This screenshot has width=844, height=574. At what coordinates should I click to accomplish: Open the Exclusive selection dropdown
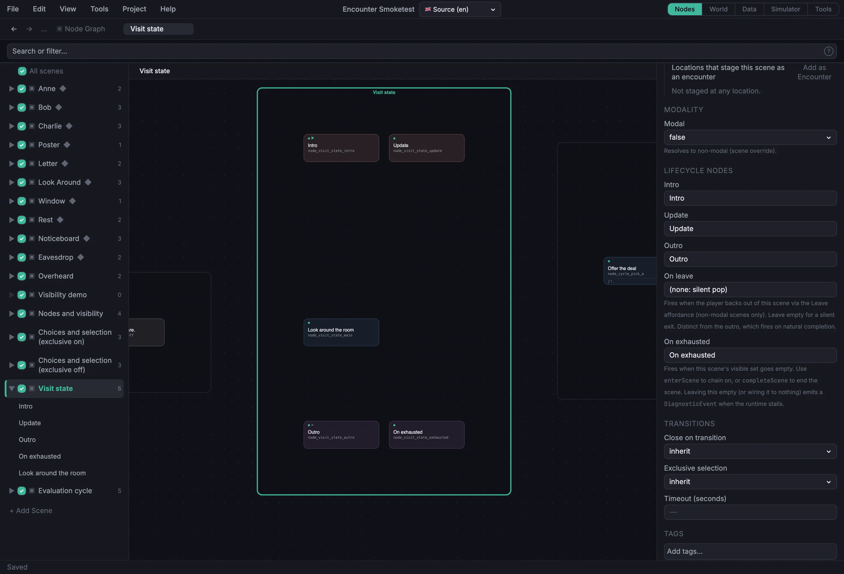pos(750,482)
